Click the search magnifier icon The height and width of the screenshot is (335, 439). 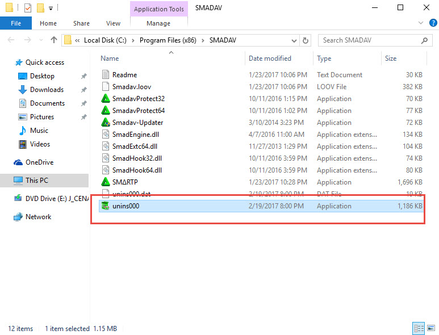coord(424,40)
